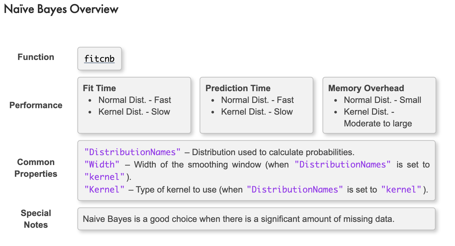Image resolution: width=455 pixels, height=246 pixels.
Task: Click the Performance row label
Action: 36,105
